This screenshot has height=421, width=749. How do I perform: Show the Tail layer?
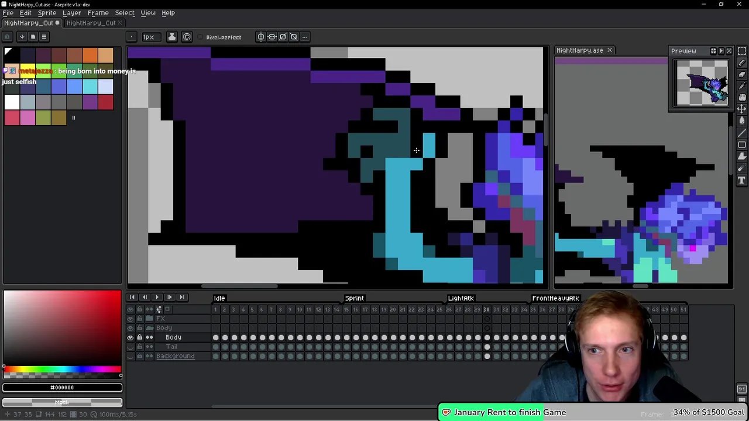(x=130, y=347)
